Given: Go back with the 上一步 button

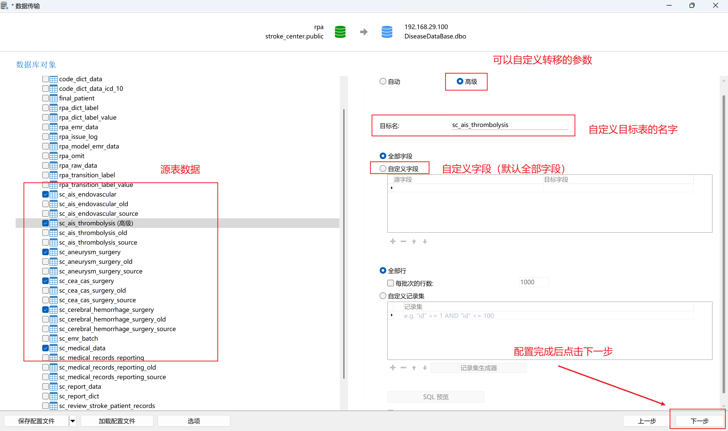Looking at the screenshot, I should [x=647, y=421].
